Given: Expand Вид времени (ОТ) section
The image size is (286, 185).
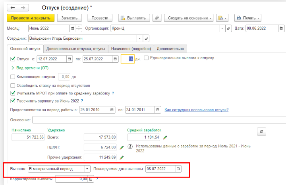Looking at the screenshot, I should coord(29,68).
